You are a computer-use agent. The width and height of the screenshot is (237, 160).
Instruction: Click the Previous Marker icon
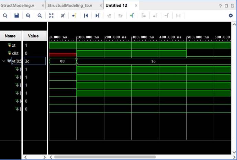tap(144, 15)
